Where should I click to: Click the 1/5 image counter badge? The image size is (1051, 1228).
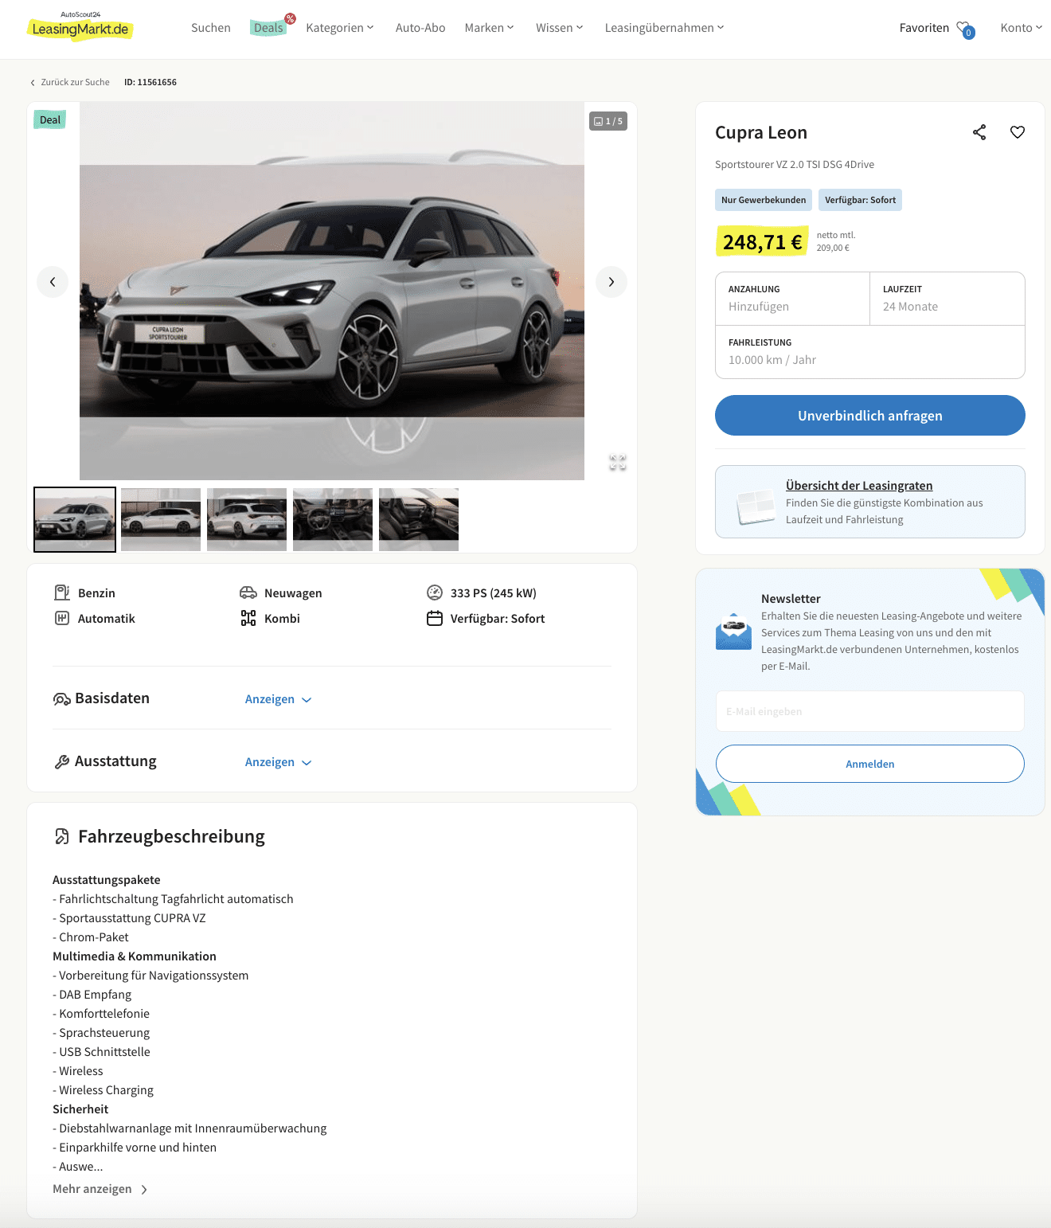pyautogui.click(x=608, y=121)
